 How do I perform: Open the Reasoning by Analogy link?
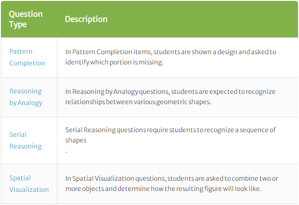26,97
